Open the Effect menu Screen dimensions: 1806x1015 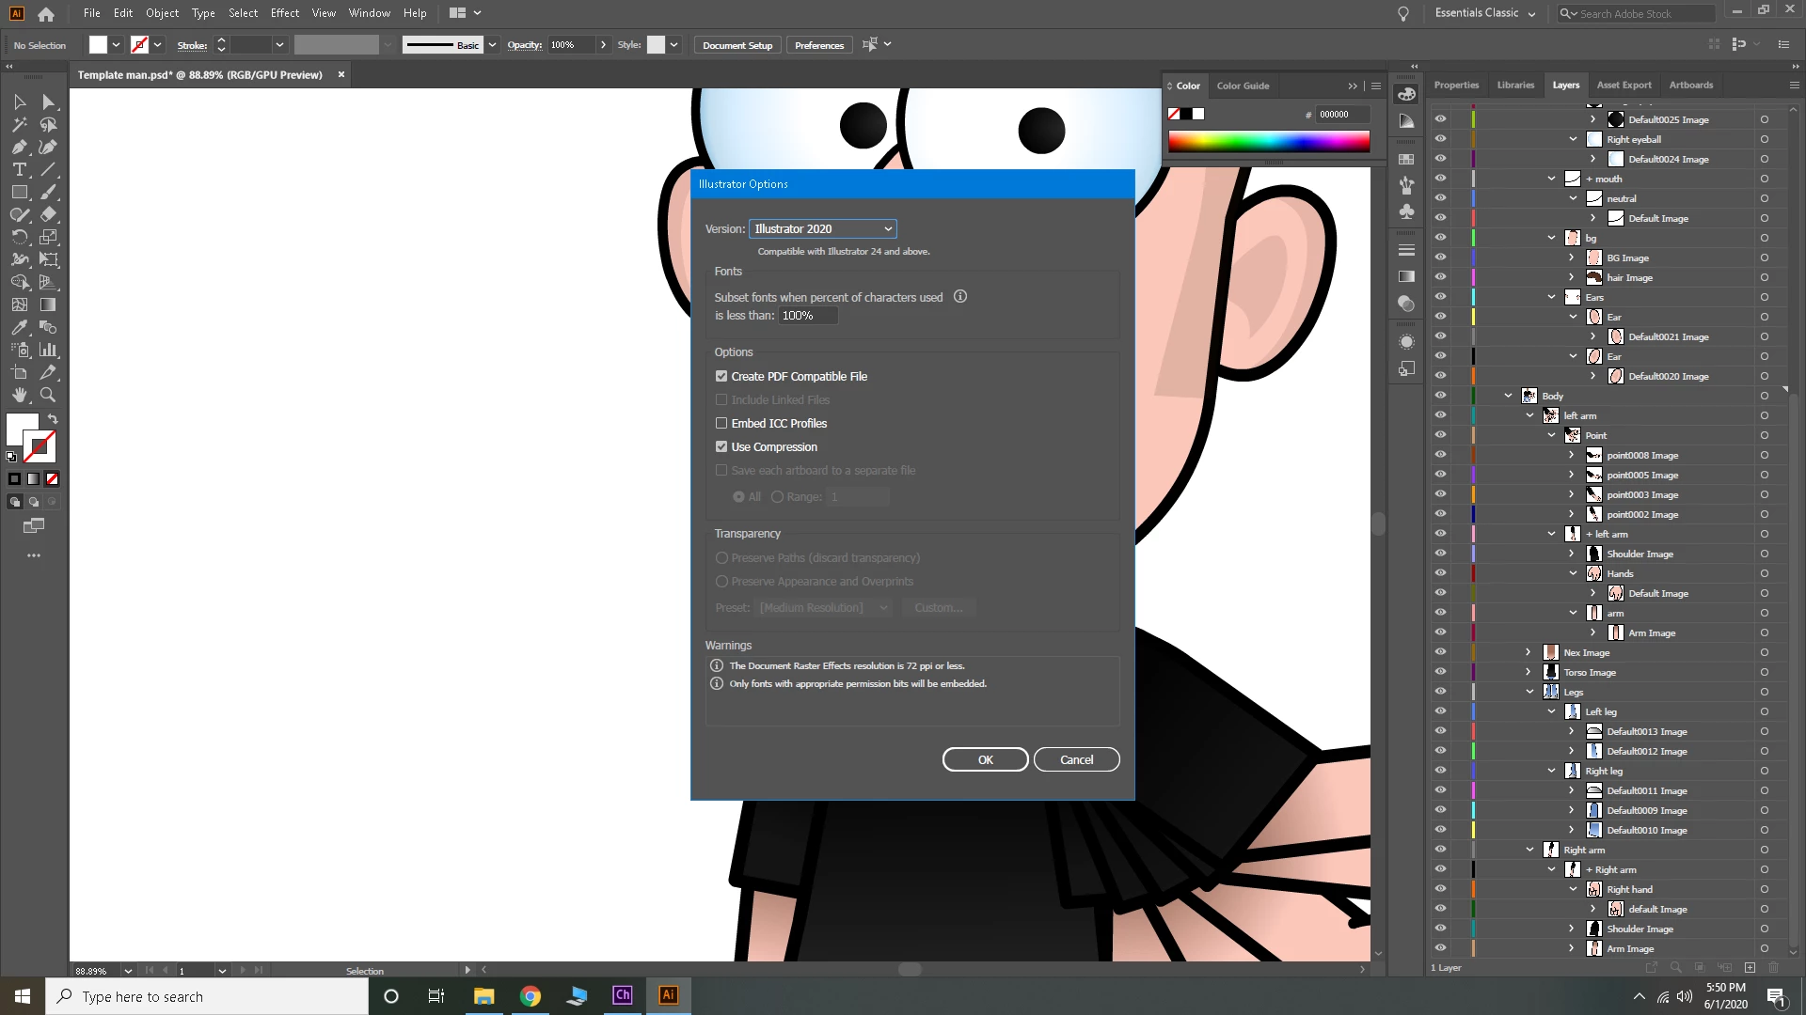coord(284,13)
